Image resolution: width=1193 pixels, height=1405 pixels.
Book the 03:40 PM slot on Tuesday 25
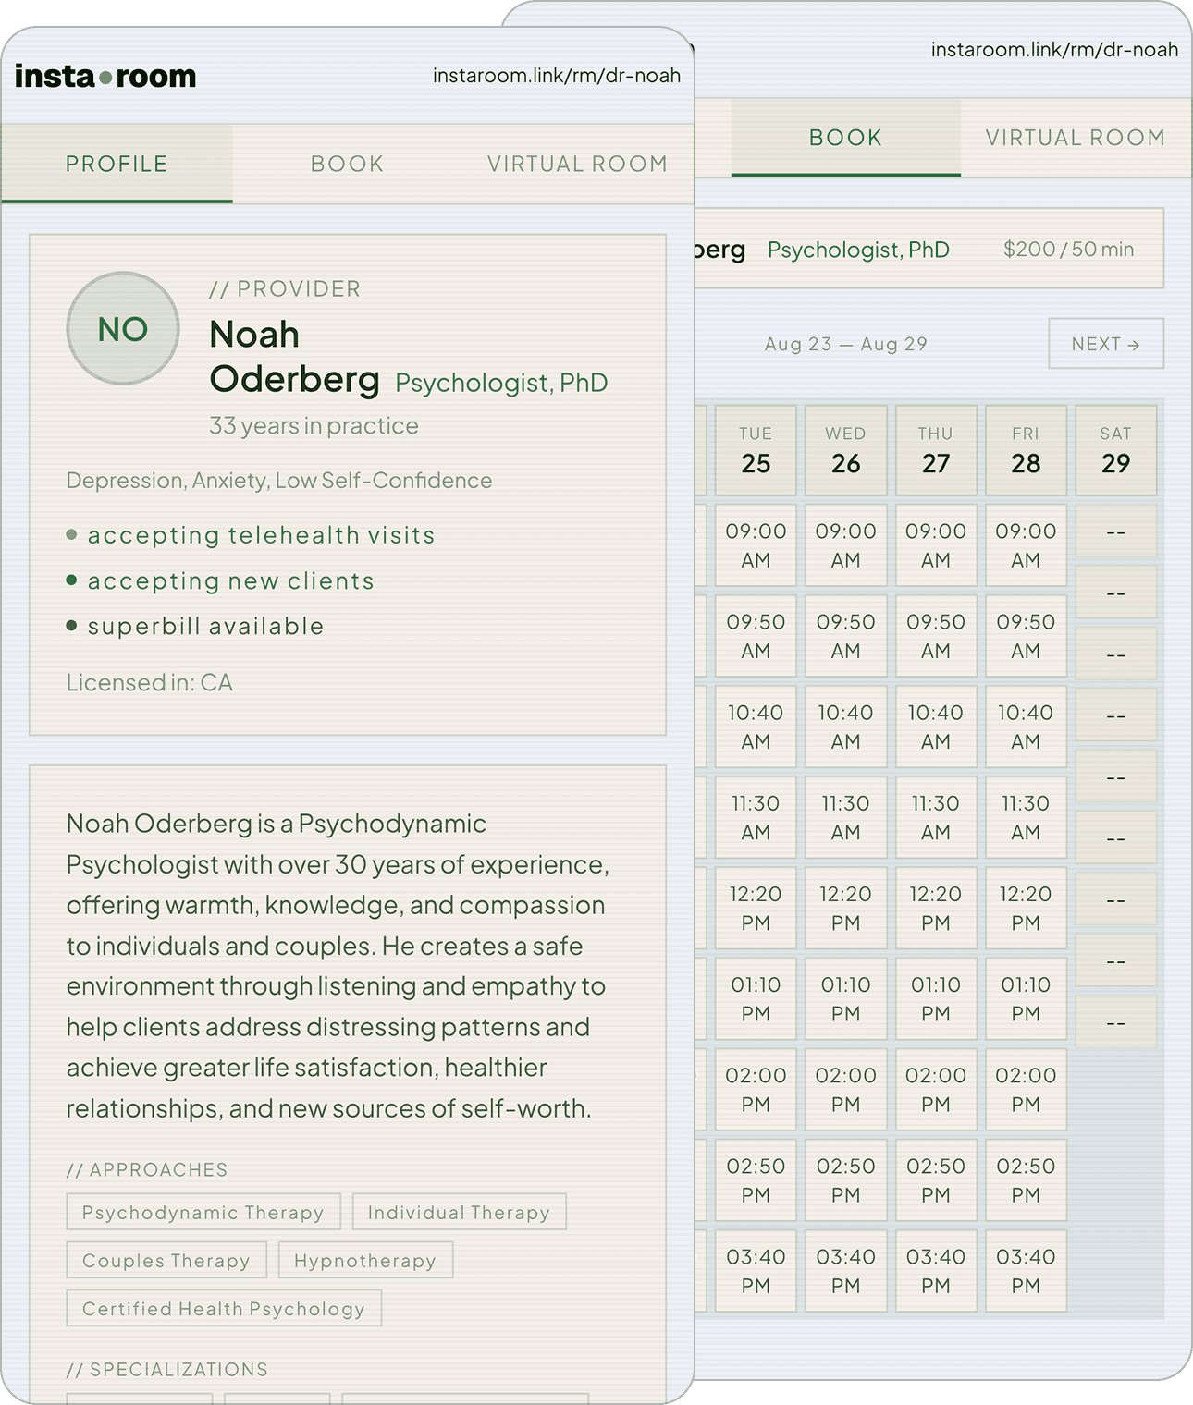click(x=756, y=1271)
